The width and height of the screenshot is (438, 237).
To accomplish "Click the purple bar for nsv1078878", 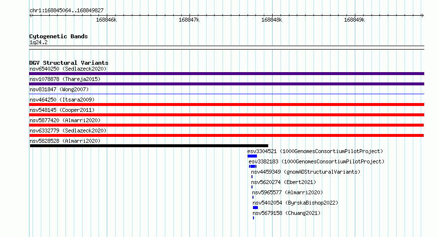I will click(x=226, y=84).
